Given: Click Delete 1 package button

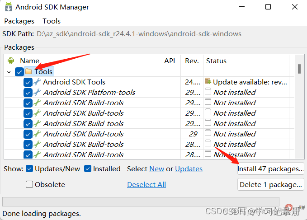Looking at the screenshot, I should pos(270,184).
